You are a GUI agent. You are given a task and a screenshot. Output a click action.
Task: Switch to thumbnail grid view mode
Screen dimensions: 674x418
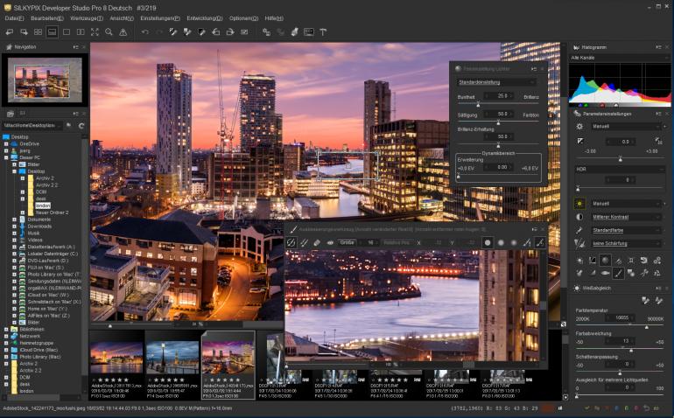click(38, 32)
